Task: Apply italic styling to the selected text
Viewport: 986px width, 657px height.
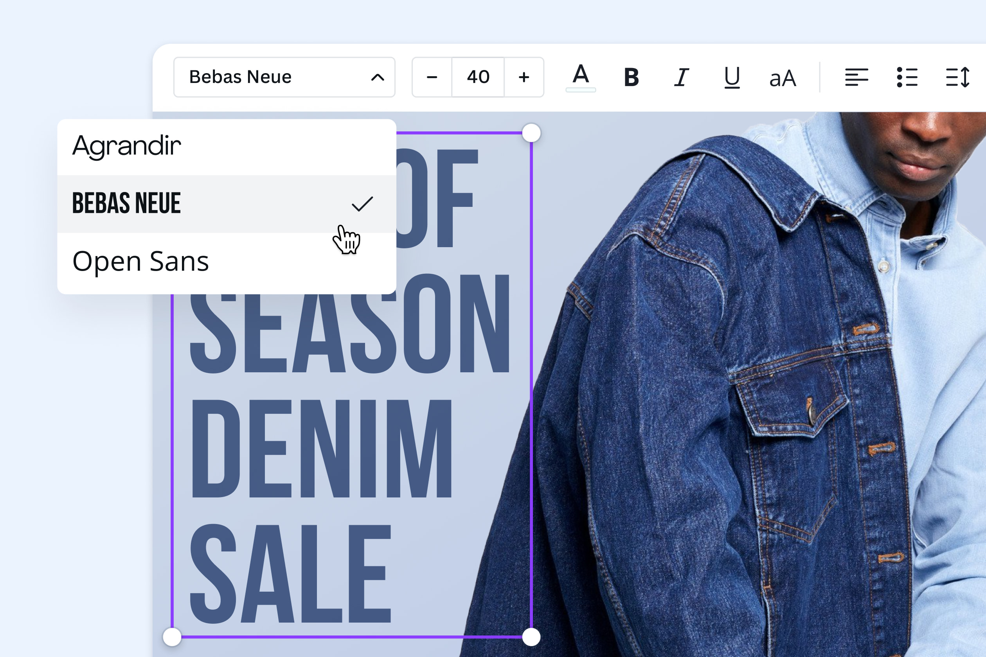Action: (x=681, y=77)
